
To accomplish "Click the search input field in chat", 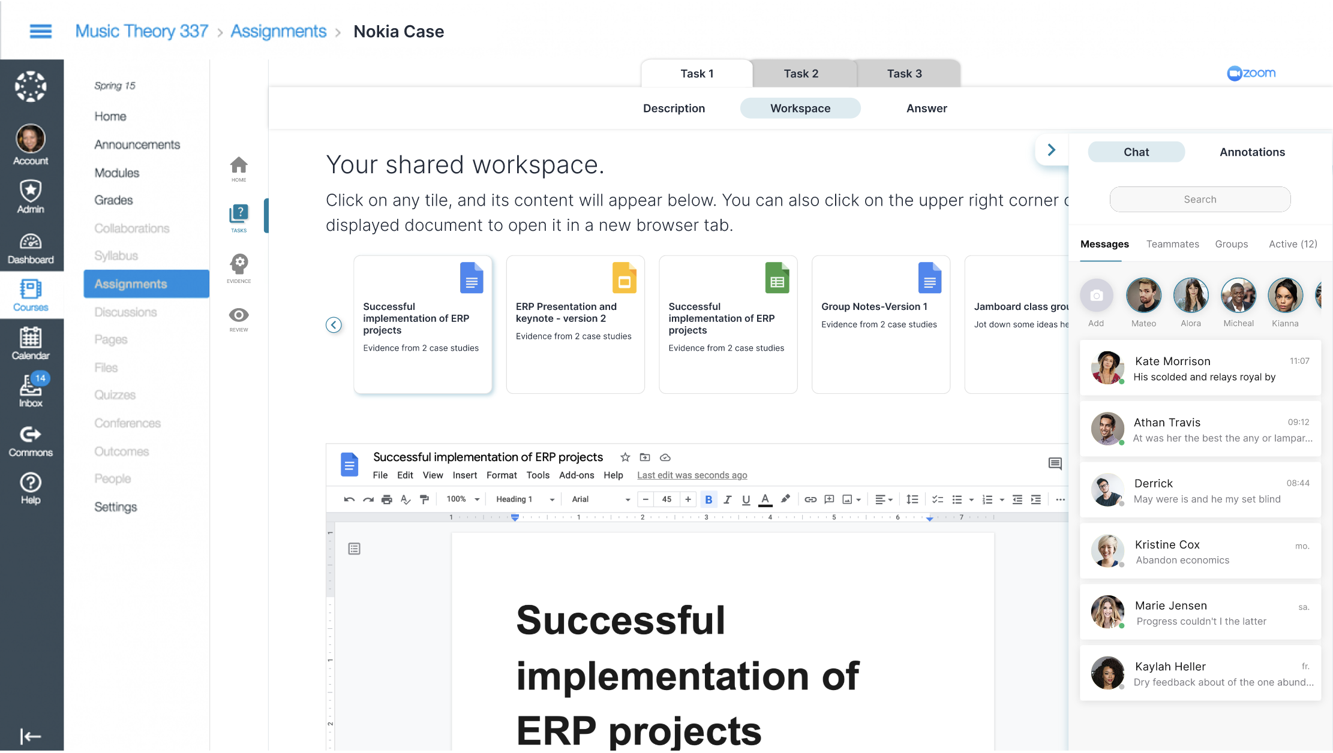I will (x=1199, y=200).
